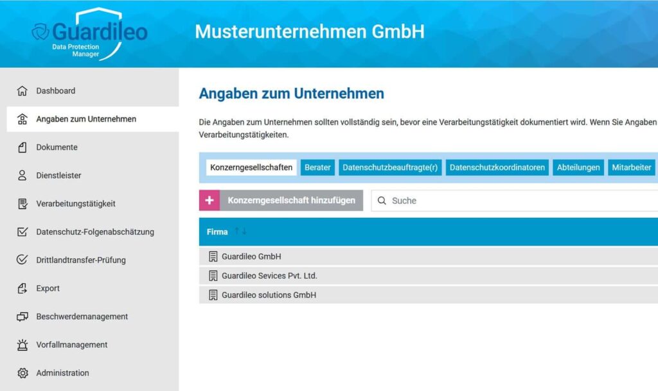Click the building icon beside Guardileo Sevices Pvt. Ltd.
The image size is (658, 391).
coord(213,276)
